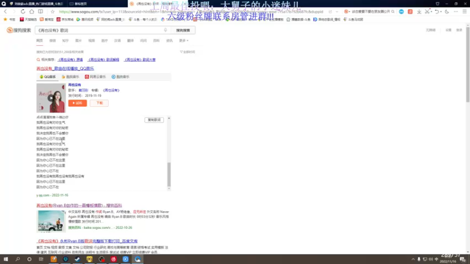Click the microphone voice search icon

click(166, 31)
